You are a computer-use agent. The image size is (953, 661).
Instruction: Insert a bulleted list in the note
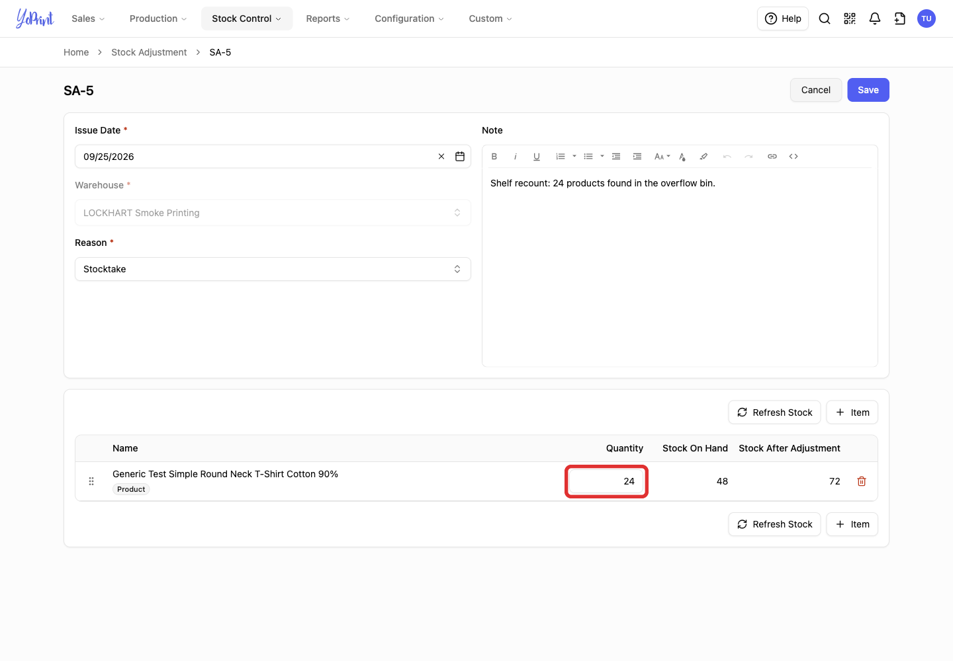(x=588, y=157)
